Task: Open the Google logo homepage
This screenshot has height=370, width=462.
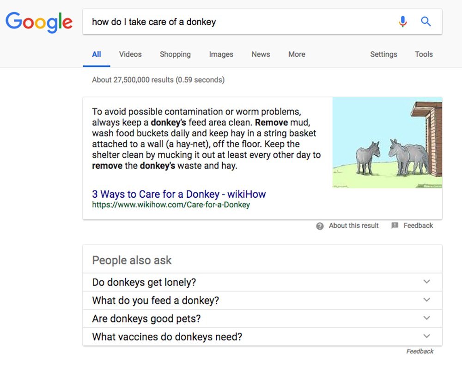Action: click(39, 22)
